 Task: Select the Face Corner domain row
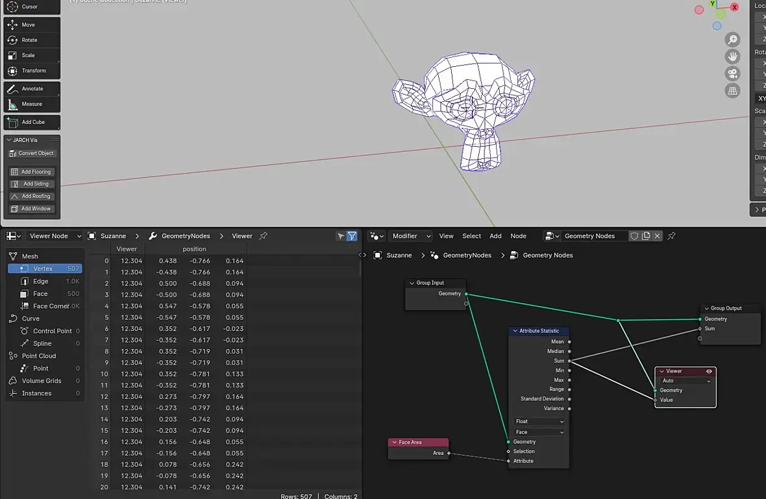(x=45, y=306)
